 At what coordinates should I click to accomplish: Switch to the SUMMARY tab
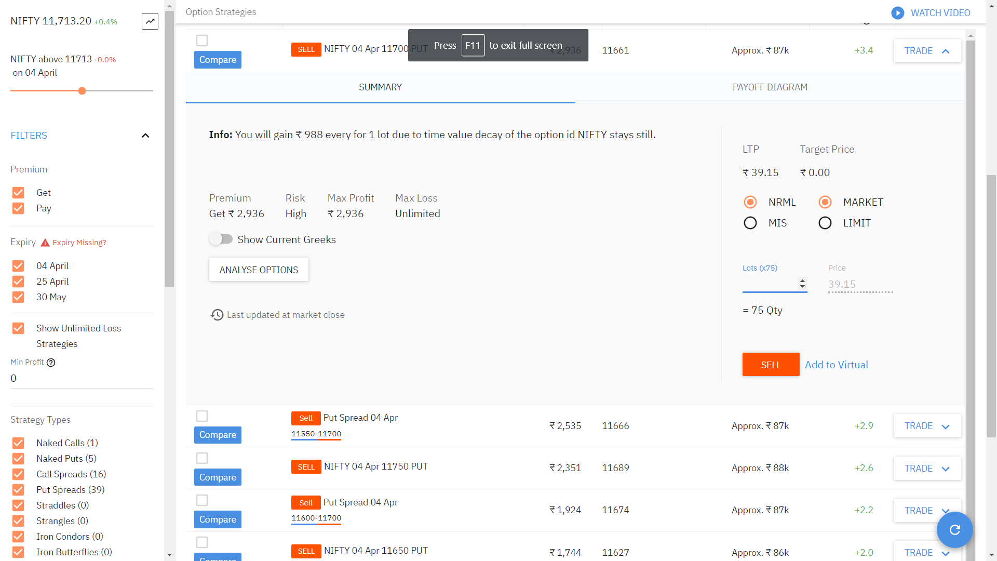tap(380, 87)
